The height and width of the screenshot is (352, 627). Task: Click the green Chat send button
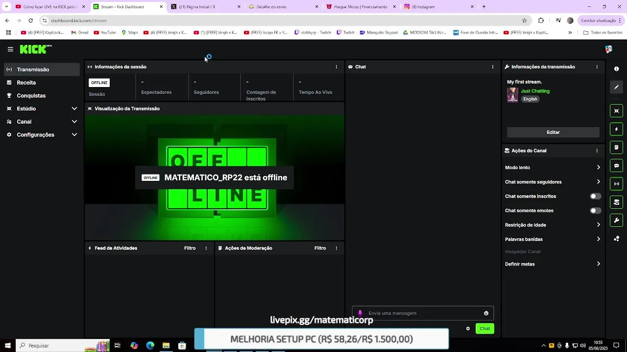(x=484, y=329)
